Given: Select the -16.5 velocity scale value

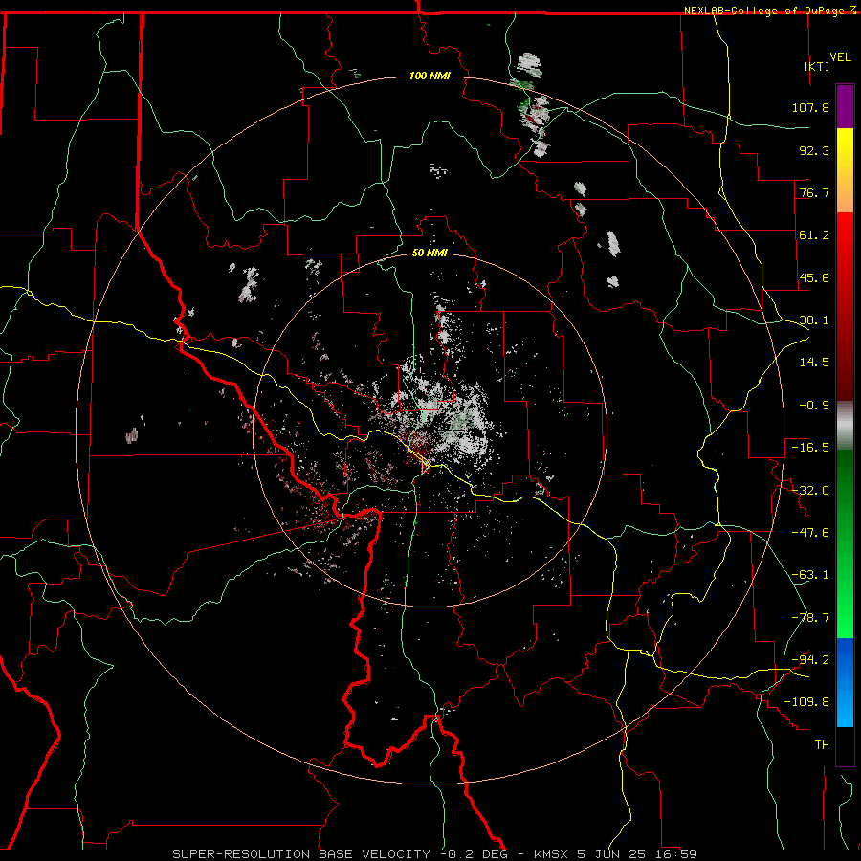Looking at the screenshot, I should point(810,448).
